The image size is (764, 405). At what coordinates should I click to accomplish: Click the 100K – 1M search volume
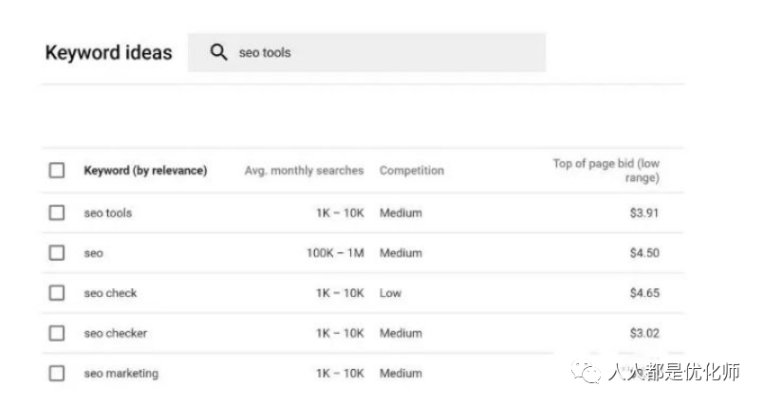click(x=335, y=253)
